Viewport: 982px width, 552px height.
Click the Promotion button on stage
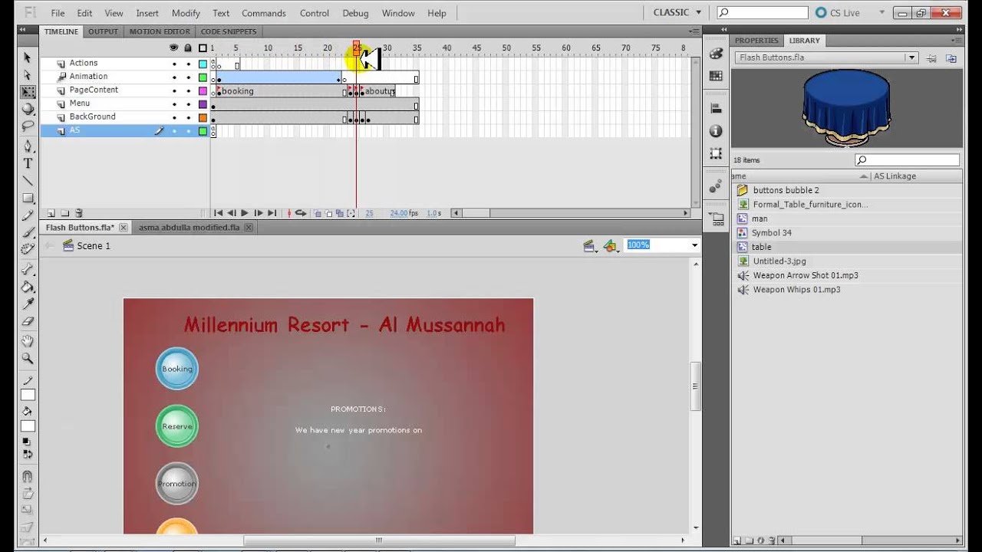(177, 484)
